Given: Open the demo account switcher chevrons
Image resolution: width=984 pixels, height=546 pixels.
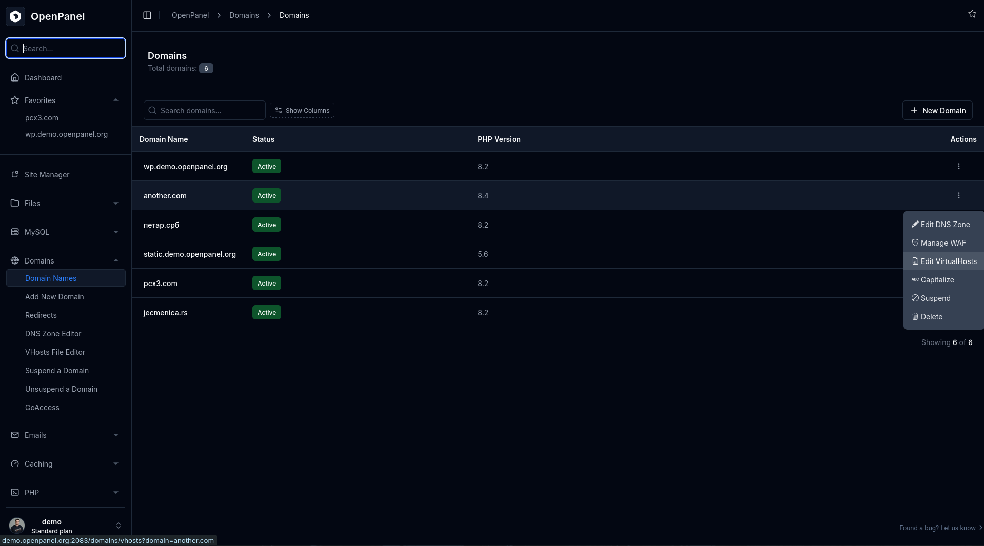Looking at the screenshot, I should tap(119, 525).
